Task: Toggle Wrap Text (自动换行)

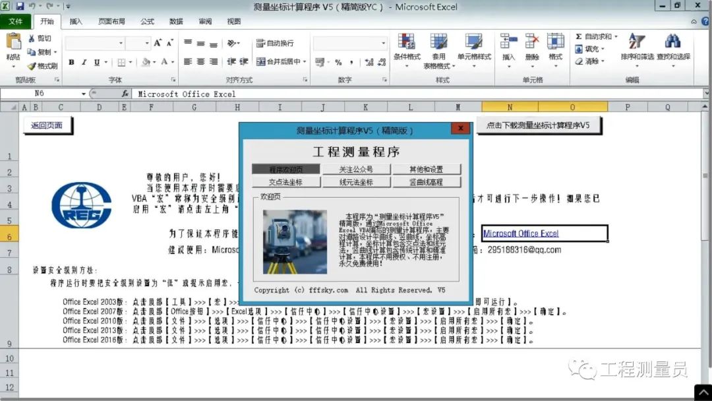Action: tap(275, 43)
